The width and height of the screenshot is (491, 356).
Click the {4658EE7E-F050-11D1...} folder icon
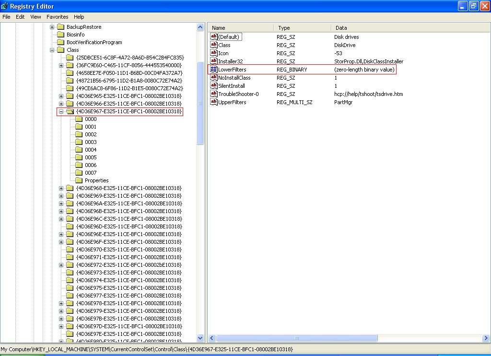point(70,73)
